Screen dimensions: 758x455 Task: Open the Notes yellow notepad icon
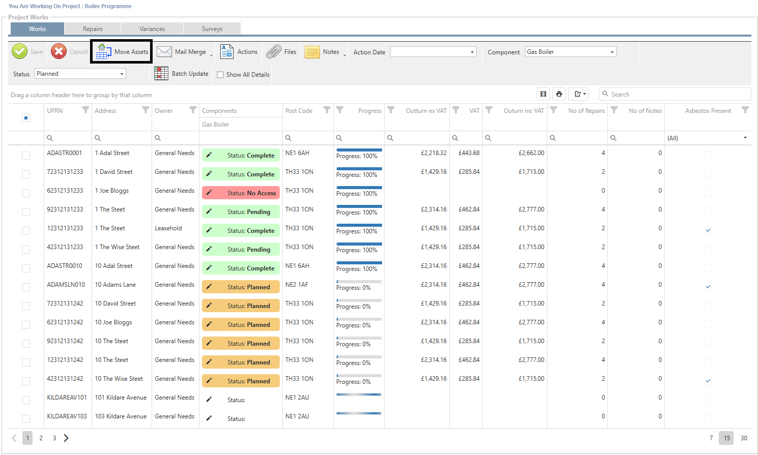click(312, 52)
